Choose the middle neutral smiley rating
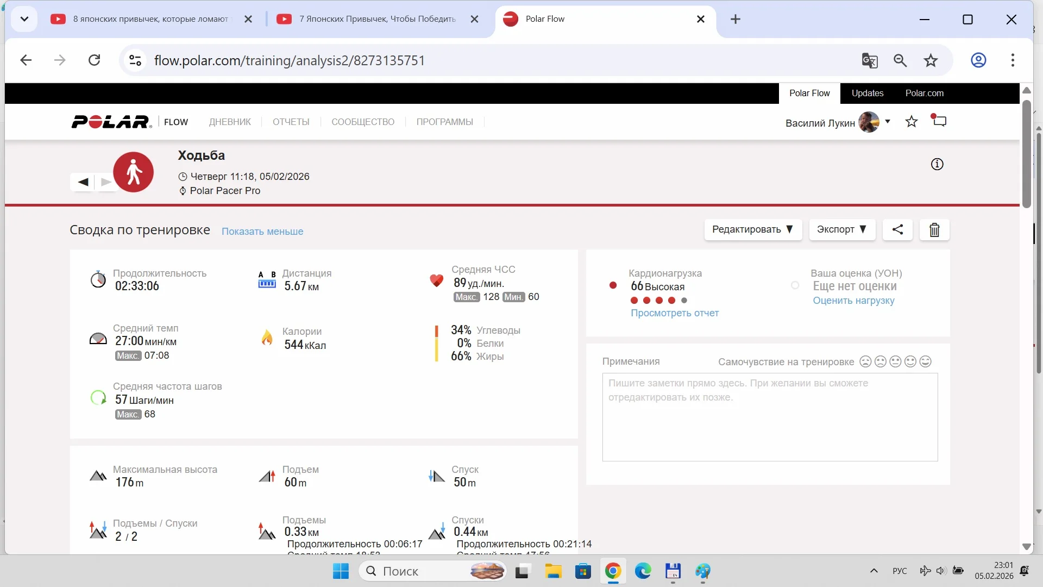The image size is (1043, 587). point(896,362)
